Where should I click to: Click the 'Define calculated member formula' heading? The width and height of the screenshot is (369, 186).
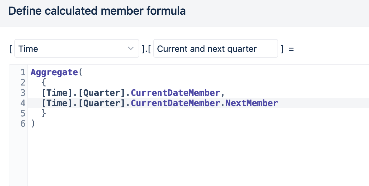[x=97, y=11]
